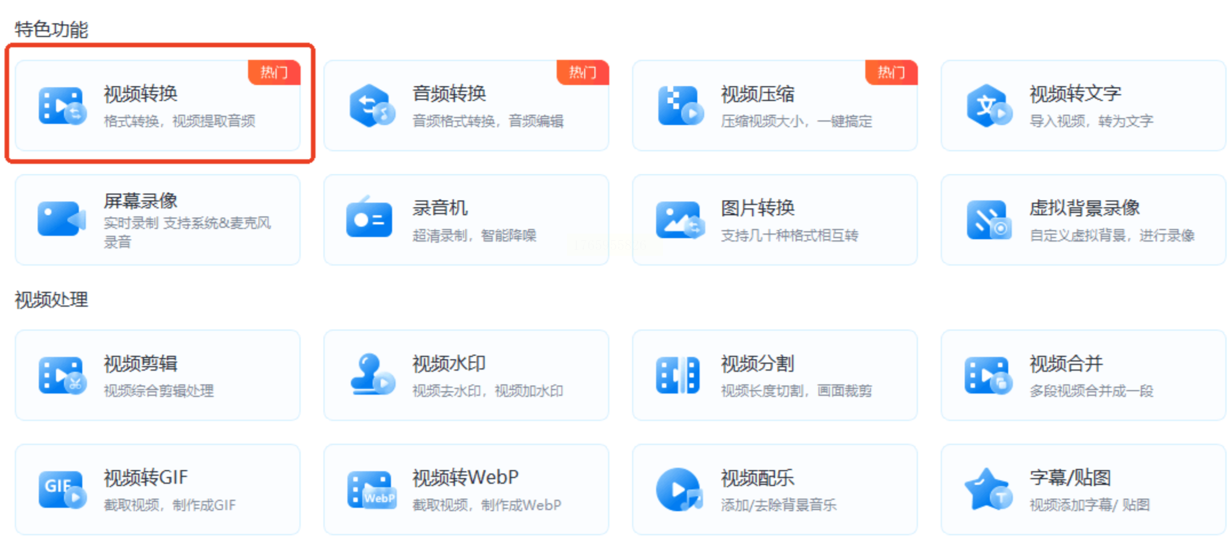
Task: Click the 特色功能 section heading
Action: 51,30
